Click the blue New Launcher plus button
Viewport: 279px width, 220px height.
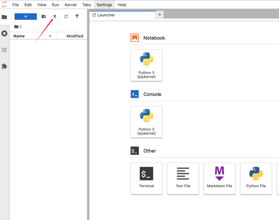26,16
